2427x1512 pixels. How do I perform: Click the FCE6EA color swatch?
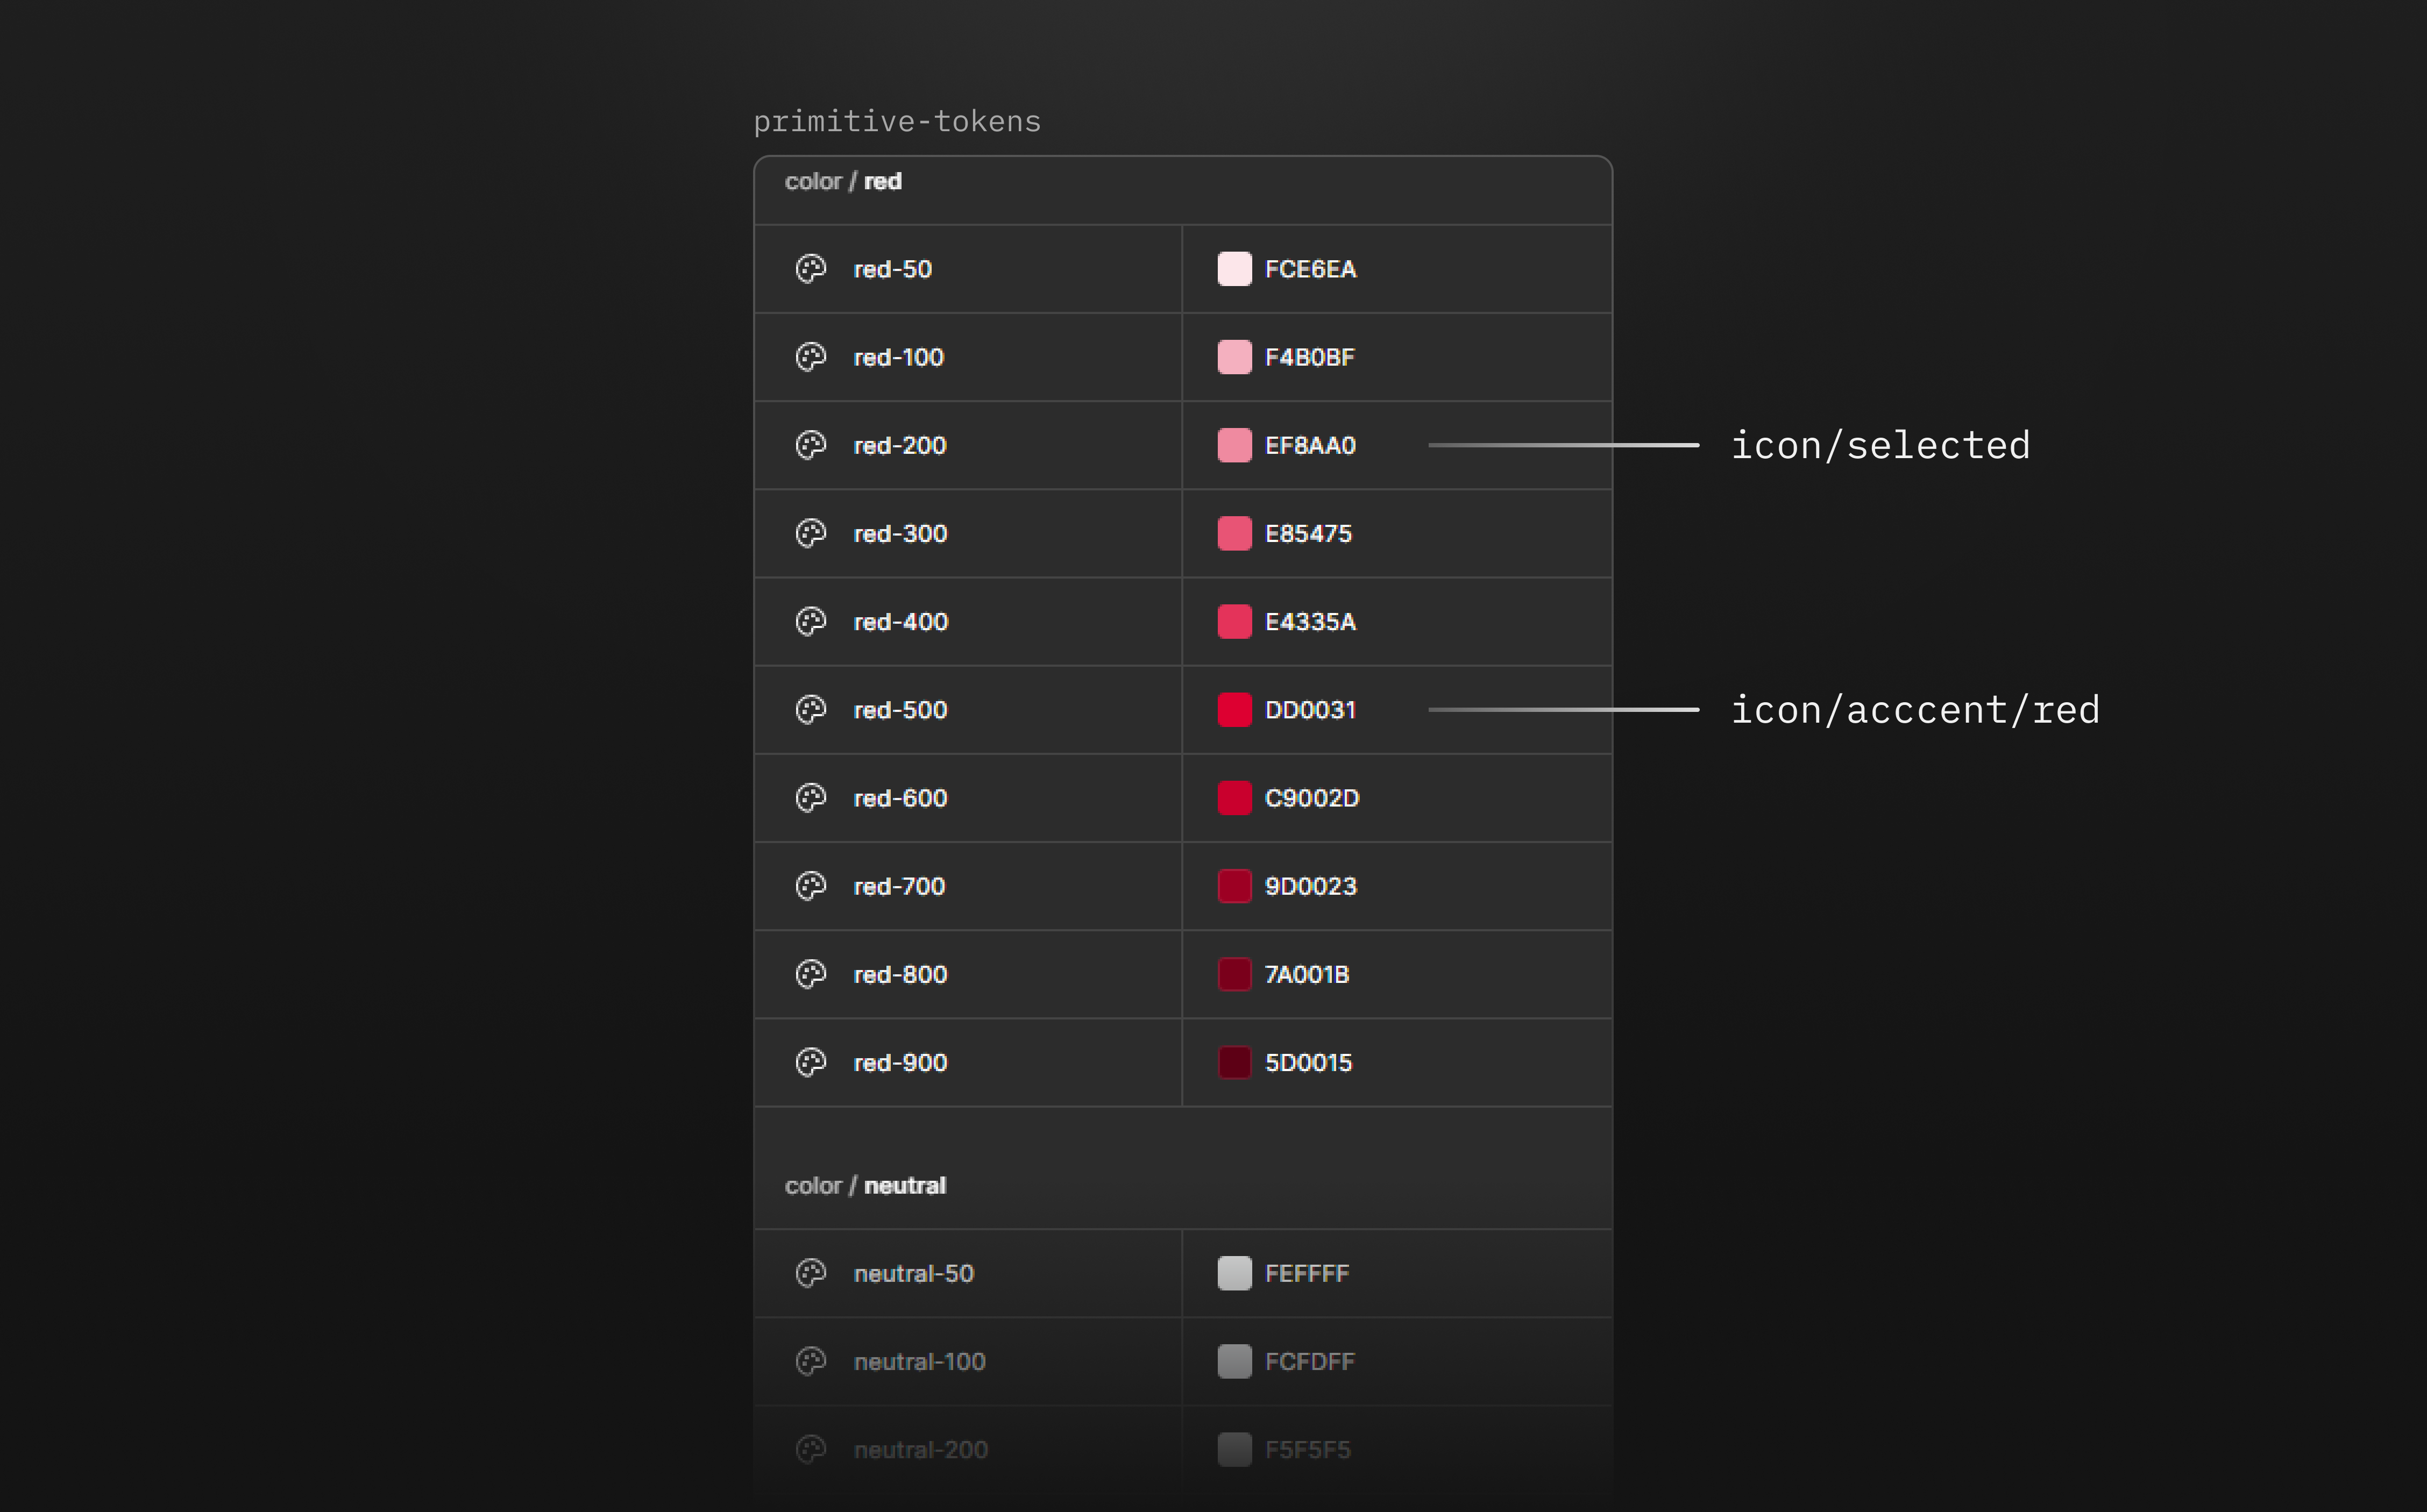click(x=1233, y=269)
